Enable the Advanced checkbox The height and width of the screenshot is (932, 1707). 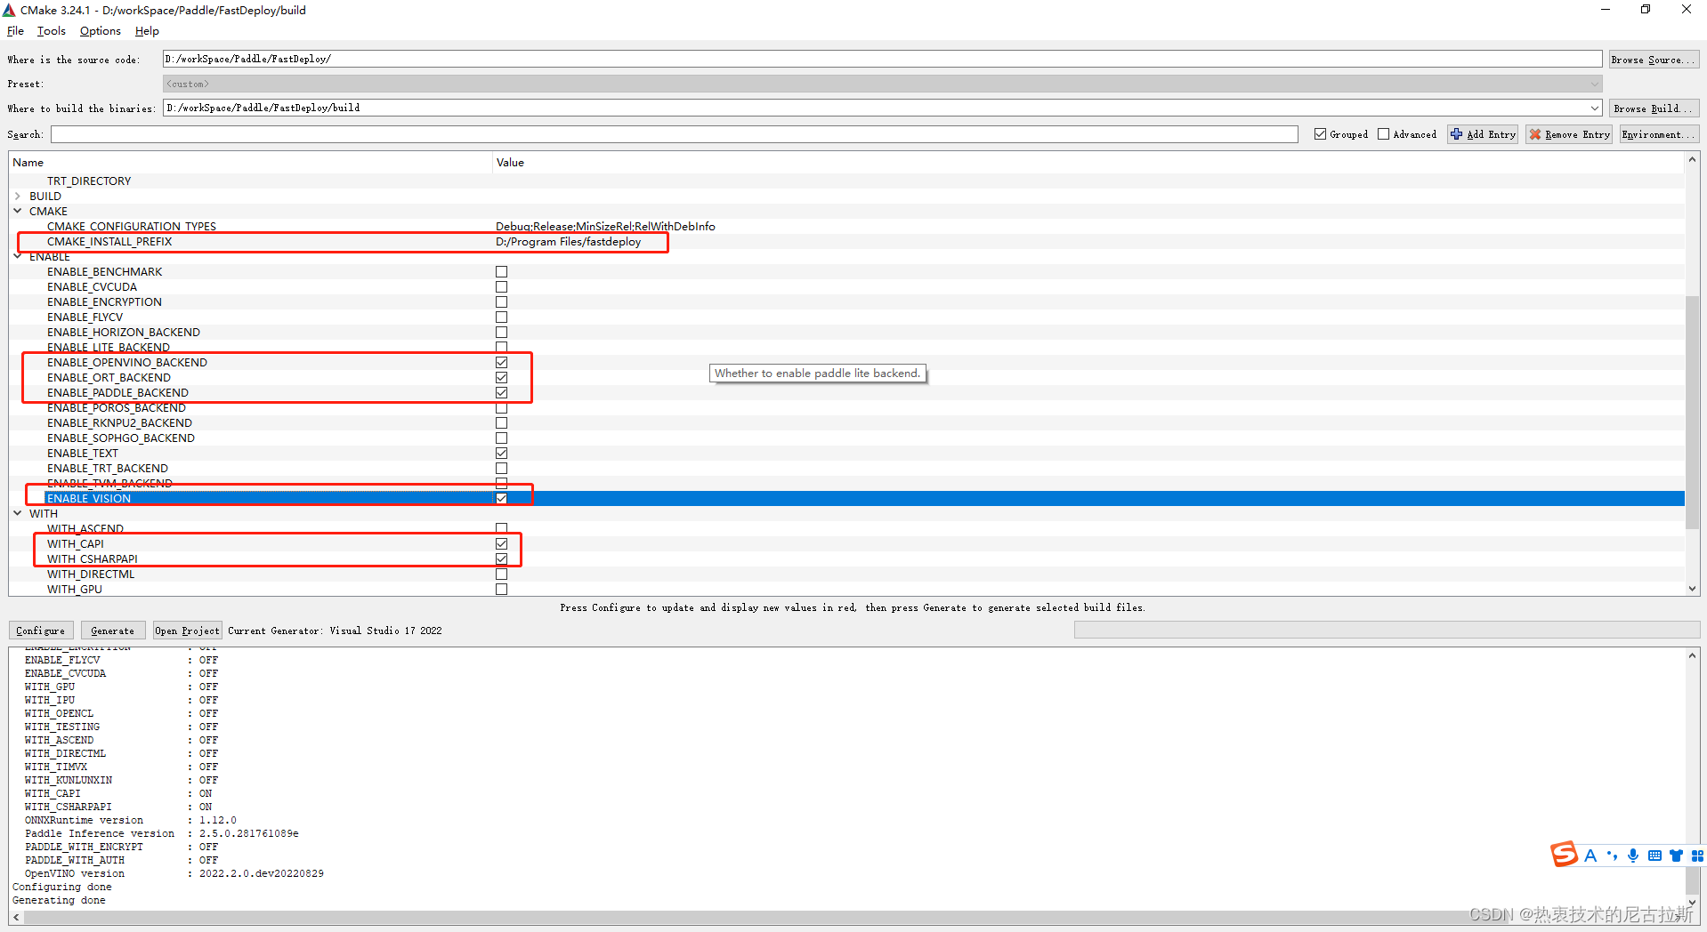click(x=1383, y=134)
